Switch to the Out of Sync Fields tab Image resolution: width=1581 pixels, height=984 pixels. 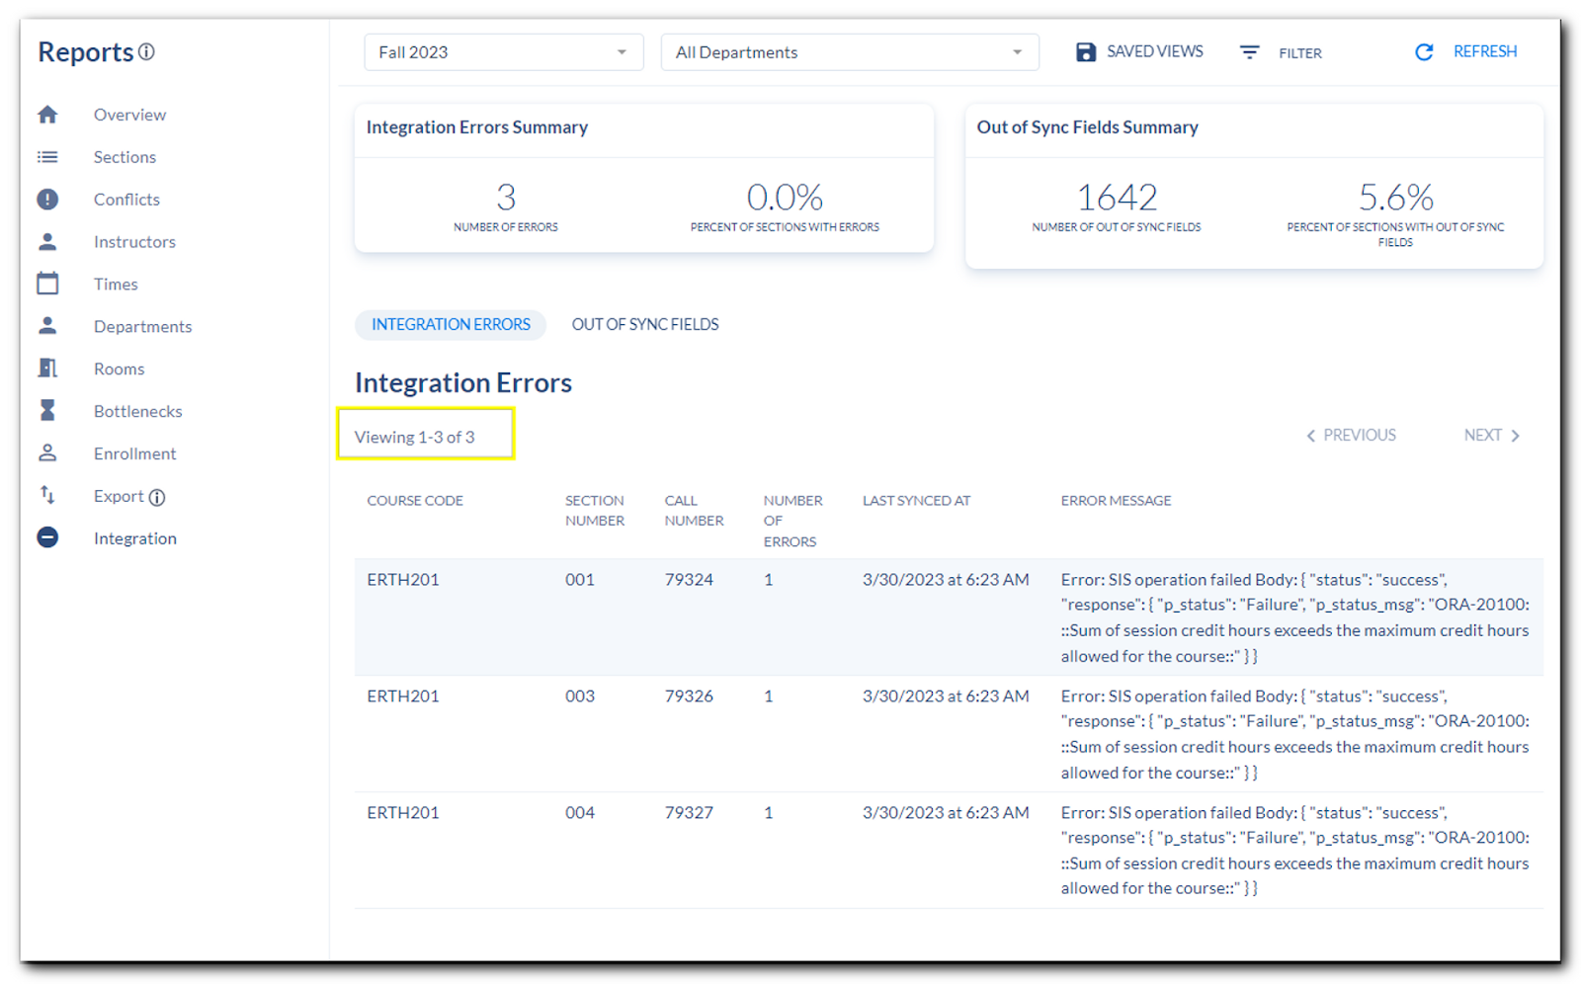(645, 324)
